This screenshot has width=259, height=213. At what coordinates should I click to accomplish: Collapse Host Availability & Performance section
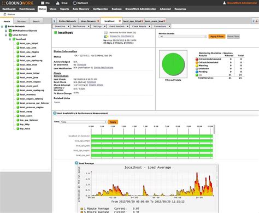click(x=55, y=113)
